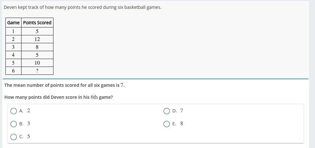Click the intro sentence about Deven's basketball games

click(x=83, y=7)
